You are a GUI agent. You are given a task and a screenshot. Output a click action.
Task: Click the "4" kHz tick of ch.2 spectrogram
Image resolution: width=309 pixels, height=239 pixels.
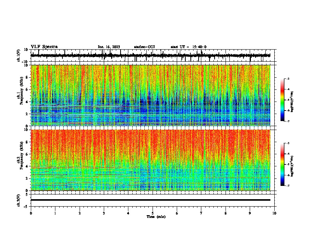pyautogui.click(x=27, y=166)
